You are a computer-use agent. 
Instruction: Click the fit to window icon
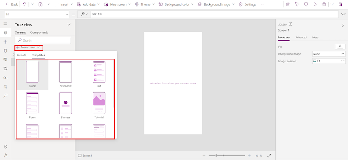point(269,156)
